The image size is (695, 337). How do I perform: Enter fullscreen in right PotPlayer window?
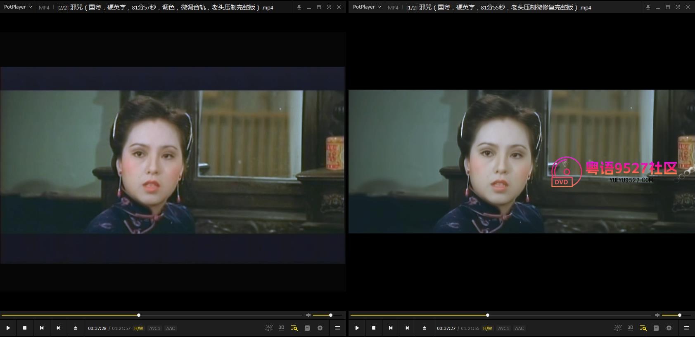(x=678, y=7)
